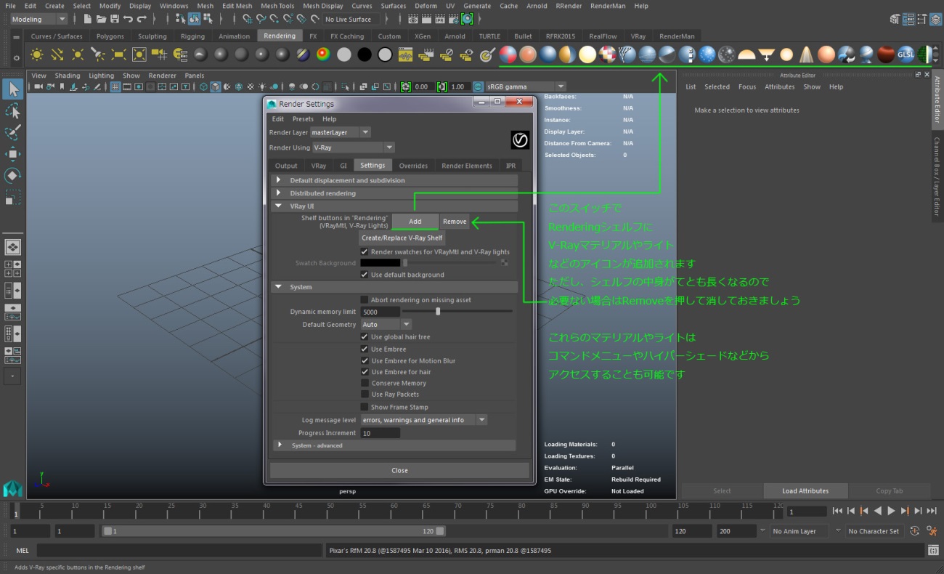Click the solid black sphere shelf icon

pyautogui.click(x=365, y=54)
